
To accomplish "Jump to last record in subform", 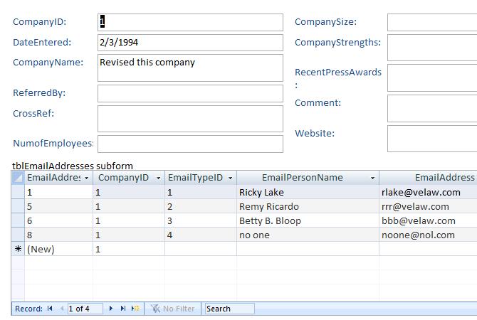I will [x=123, y=309].
